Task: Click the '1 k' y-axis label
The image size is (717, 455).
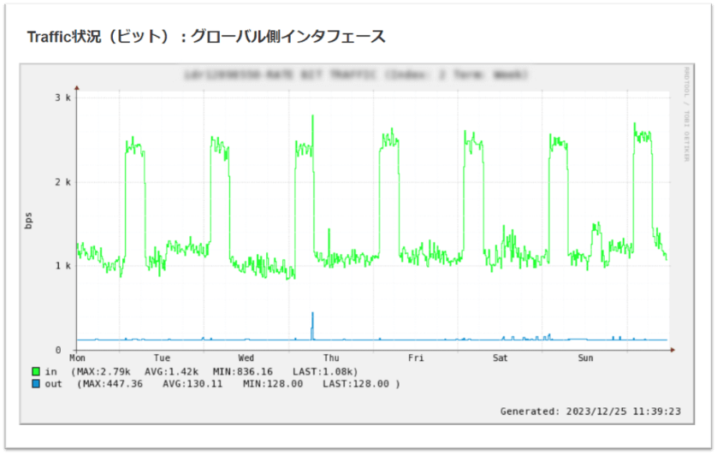Action: (x=63, y=266)
